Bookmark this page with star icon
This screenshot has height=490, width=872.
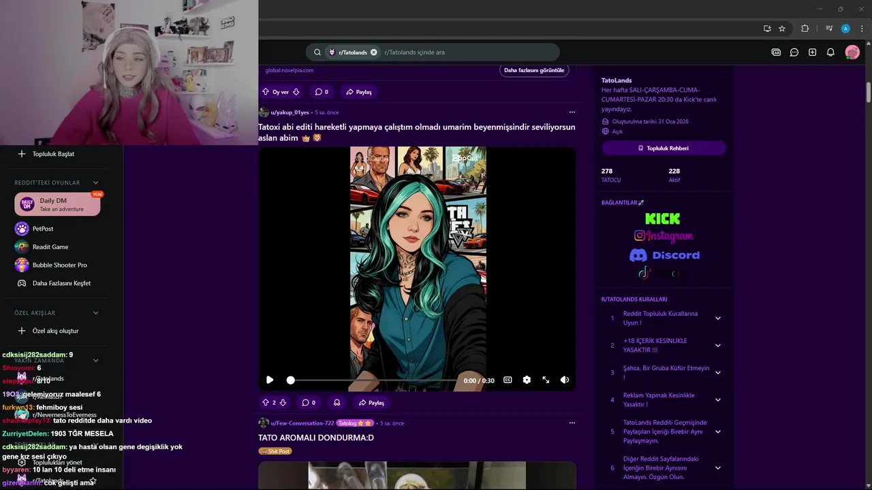(782, 29)
